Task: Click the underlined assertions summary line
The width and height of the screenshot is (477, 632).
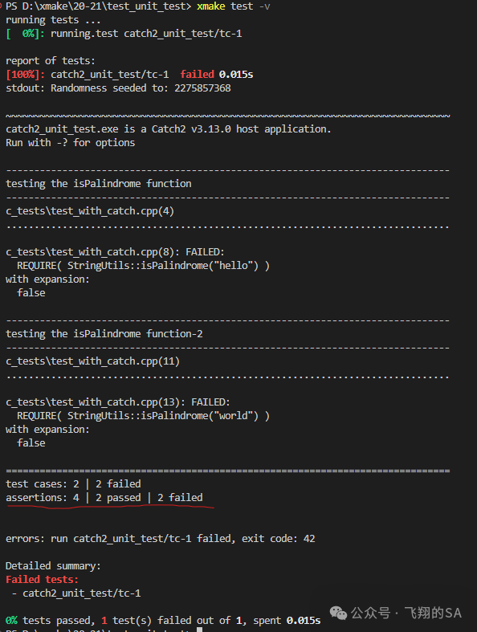Action: 104,497
